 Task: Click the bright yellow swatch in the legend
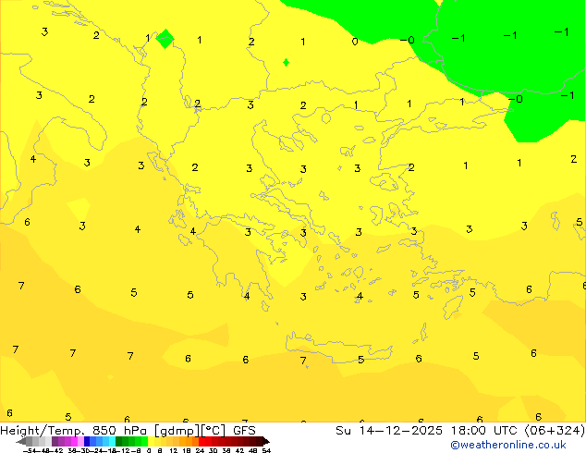click(x=151, y=441)
